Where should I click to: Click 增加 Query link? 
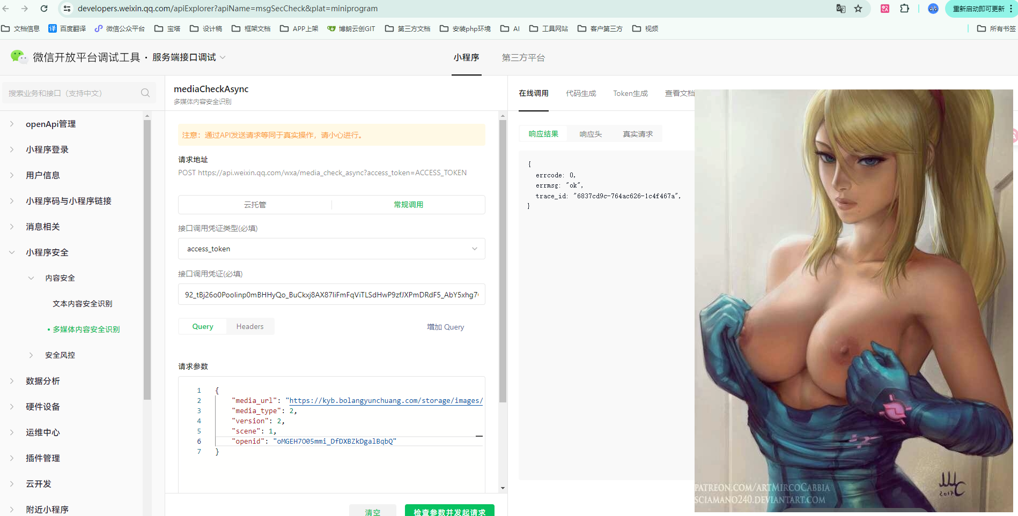[445, 327]
